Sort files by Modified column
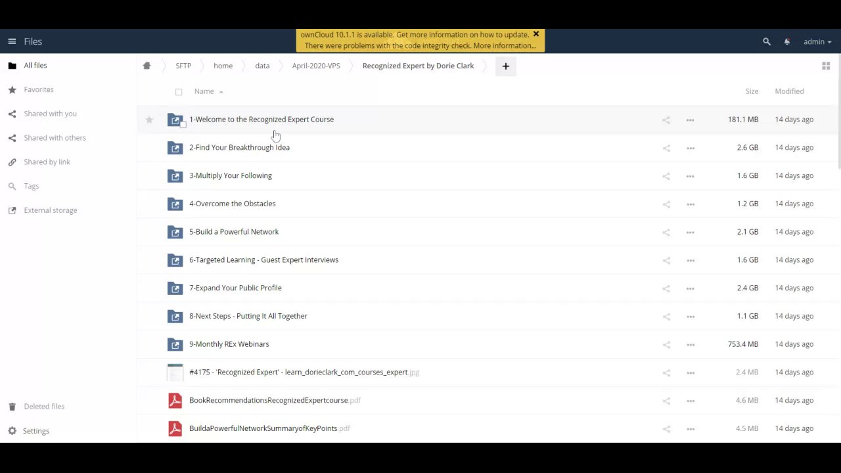 tap(789, 91)
